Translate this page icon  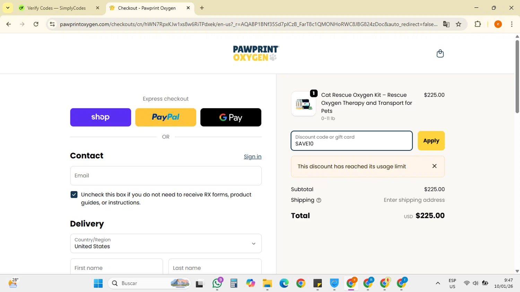(446, 24)
